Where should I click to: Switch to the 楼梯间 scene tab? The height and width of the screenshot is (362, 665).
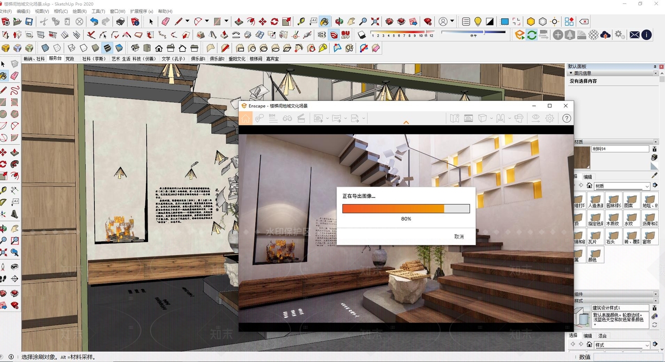coord(256,59)
